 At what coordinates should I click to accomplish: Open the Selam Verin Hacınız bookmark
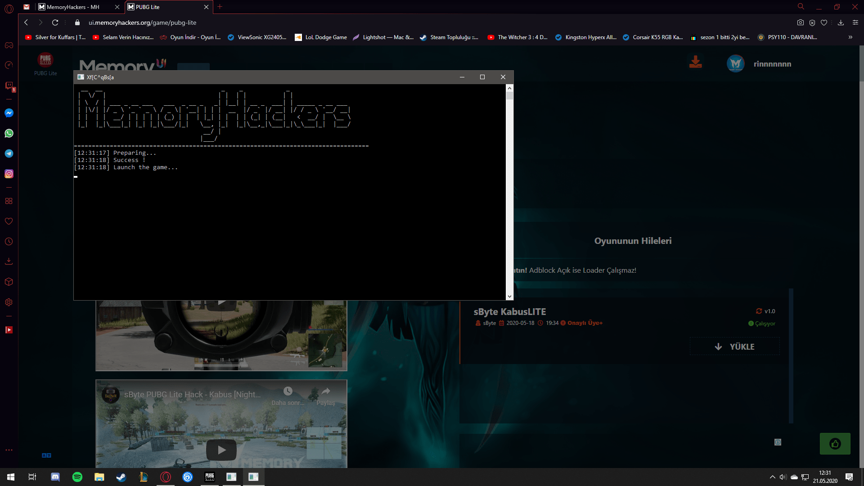(x=123, y=37)
